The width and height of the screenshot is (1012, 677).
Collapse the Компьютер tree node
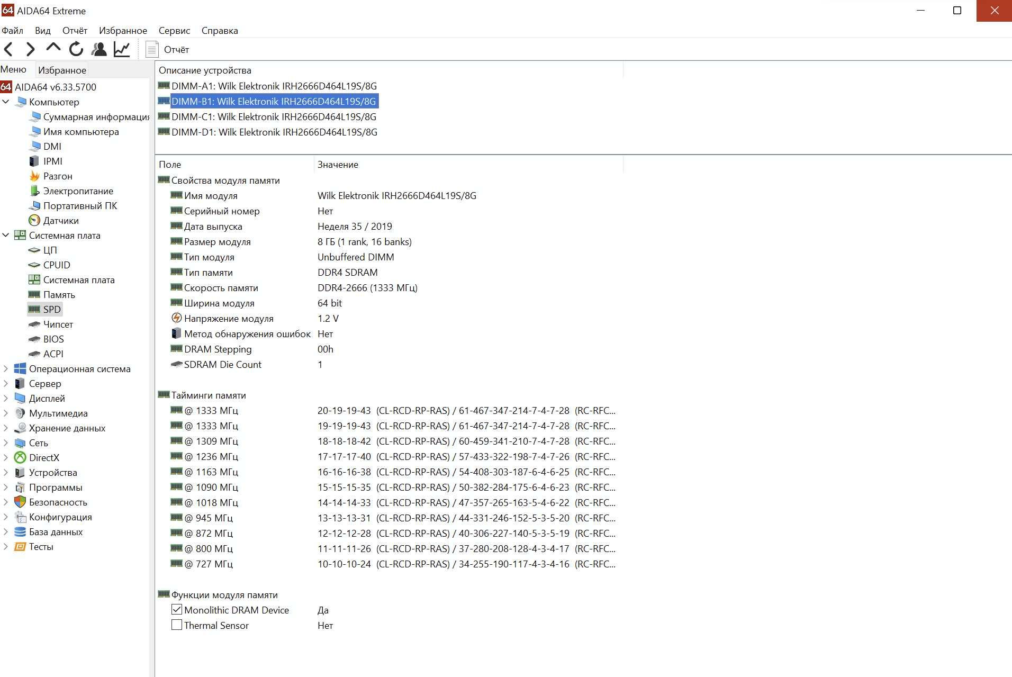(6, 102)
